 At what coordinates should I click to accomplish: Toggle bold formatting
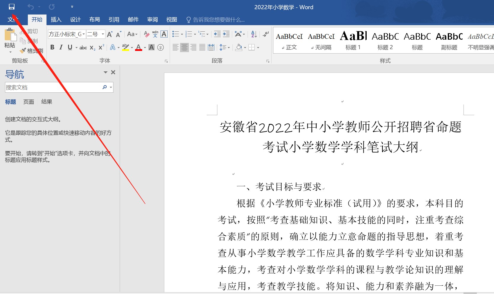coord(52,47)
